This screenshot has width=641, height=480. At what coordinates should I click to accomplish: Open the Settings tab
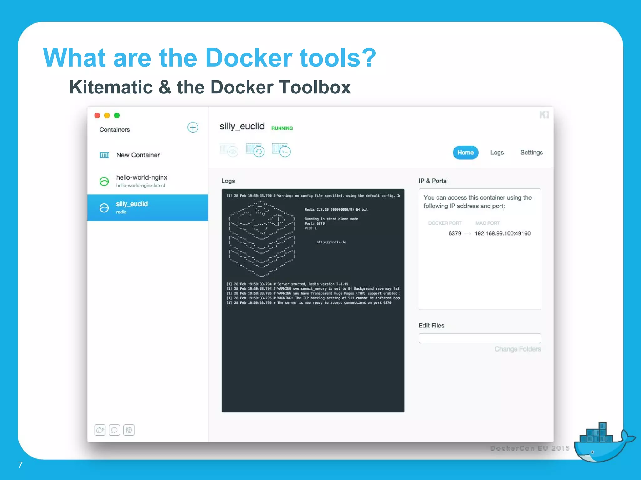531,152
